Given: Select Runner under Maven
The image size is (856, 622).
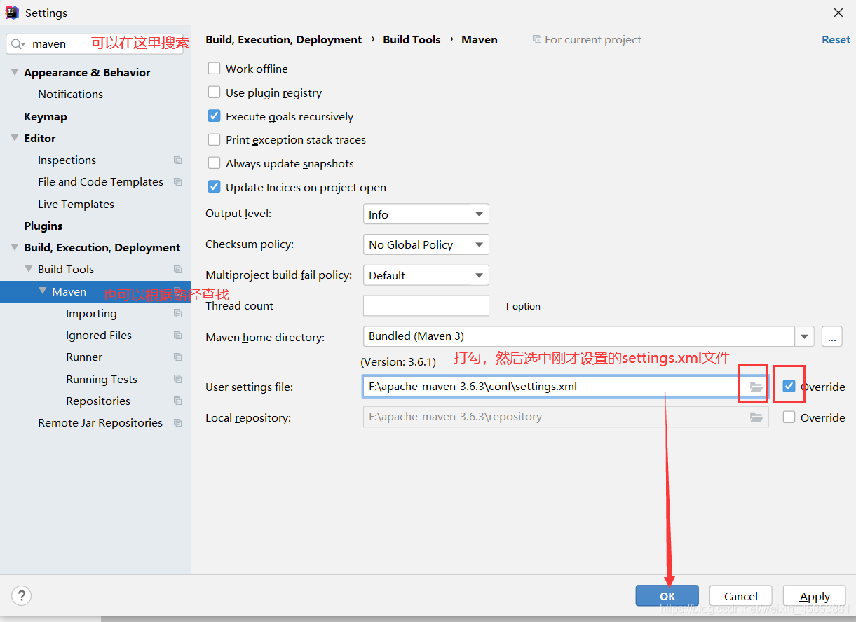Looking at the screenshot, I should [84, 357].
